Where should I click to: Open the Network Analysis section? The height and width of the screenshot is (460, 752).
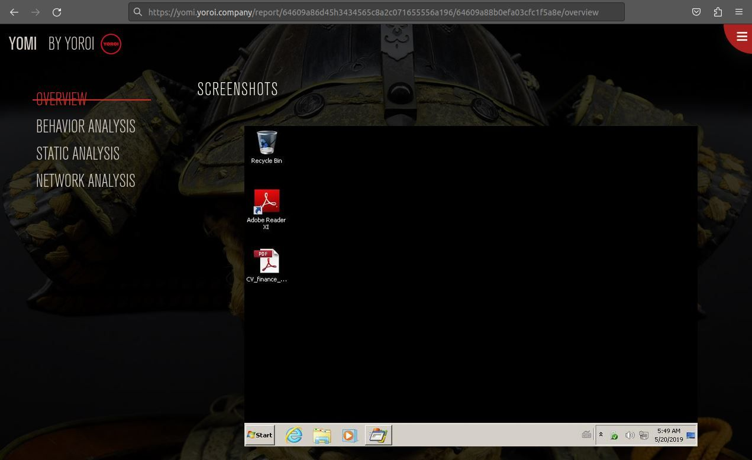click(x=86, y=180)
